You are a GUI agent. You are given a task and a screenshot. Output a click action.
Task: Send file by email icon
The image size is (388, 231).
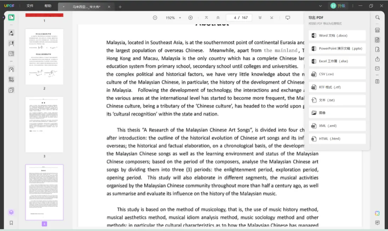coord(377,68)
